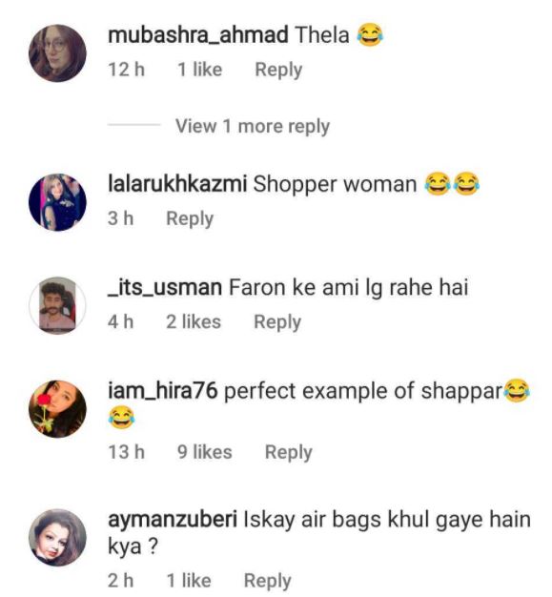Open _its_usman username link
Viewport: 552px width, 597px height.
(x=165, y=287)
